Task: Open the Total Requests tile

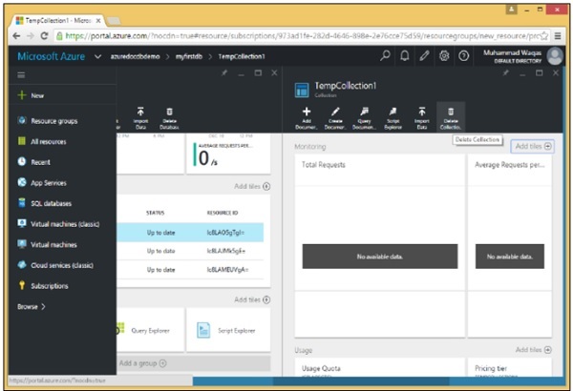Action: pos(380,246)
